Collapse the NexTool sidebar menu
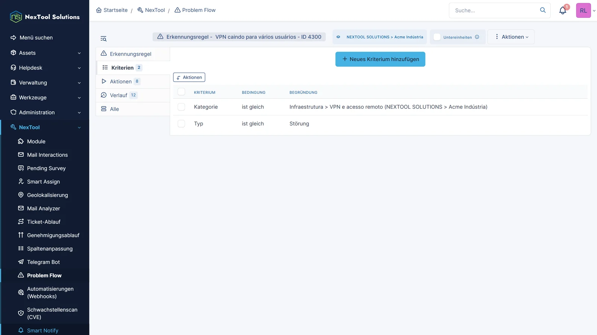This screenshot has height=335, width=597. [x=45, y=127]
